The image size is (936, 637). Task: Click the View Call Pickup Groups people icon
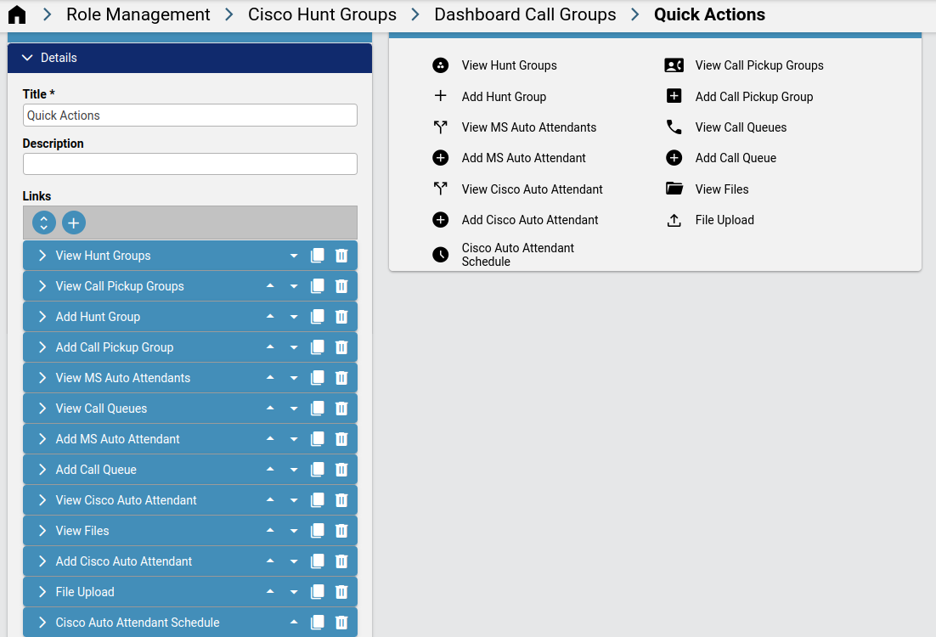(674, 65)
